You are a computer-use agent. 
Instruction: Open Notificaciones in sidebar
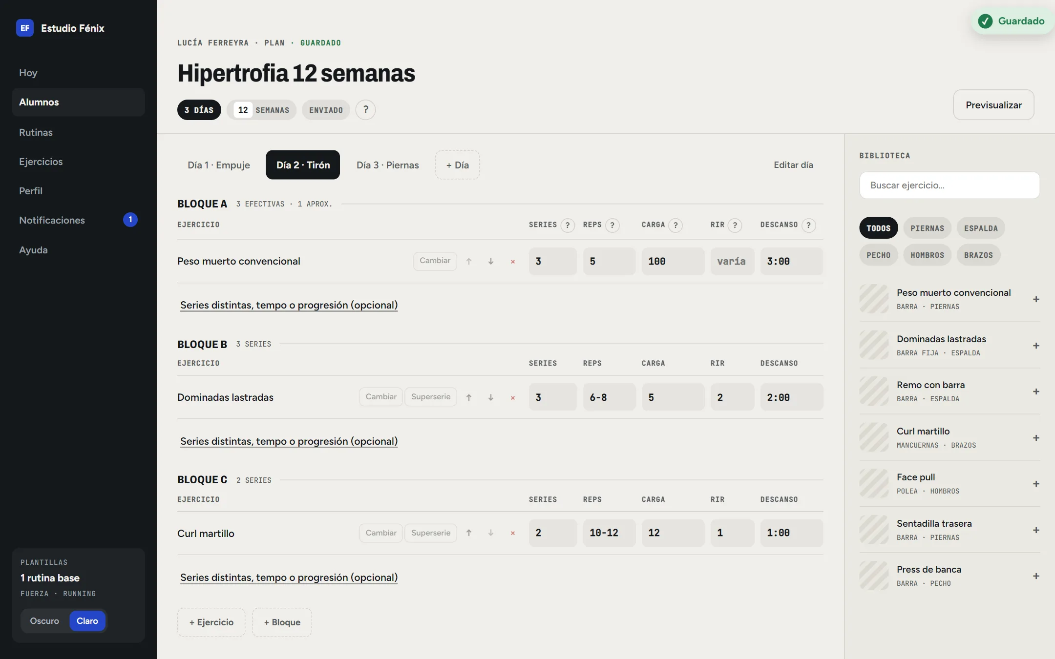point(78,220)
